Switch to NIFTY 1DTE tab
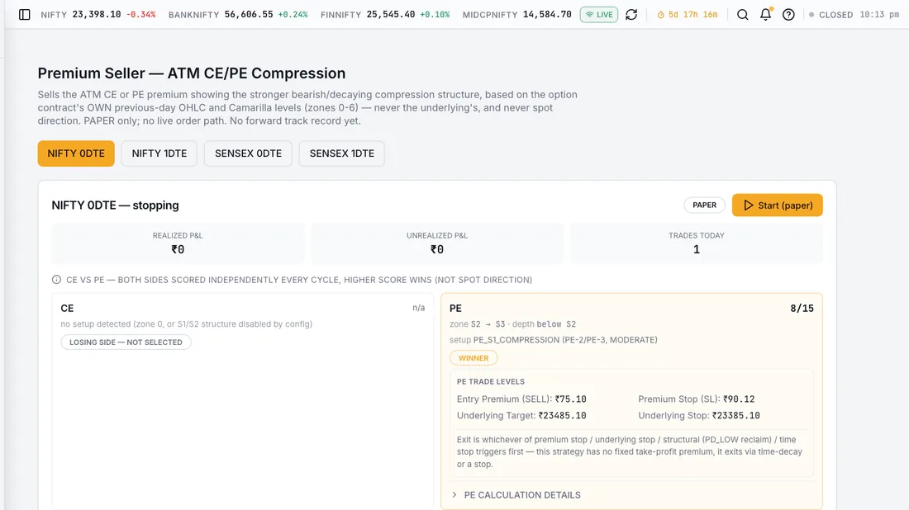The height and width of the screenshot is (510, 909). [159, 153]
